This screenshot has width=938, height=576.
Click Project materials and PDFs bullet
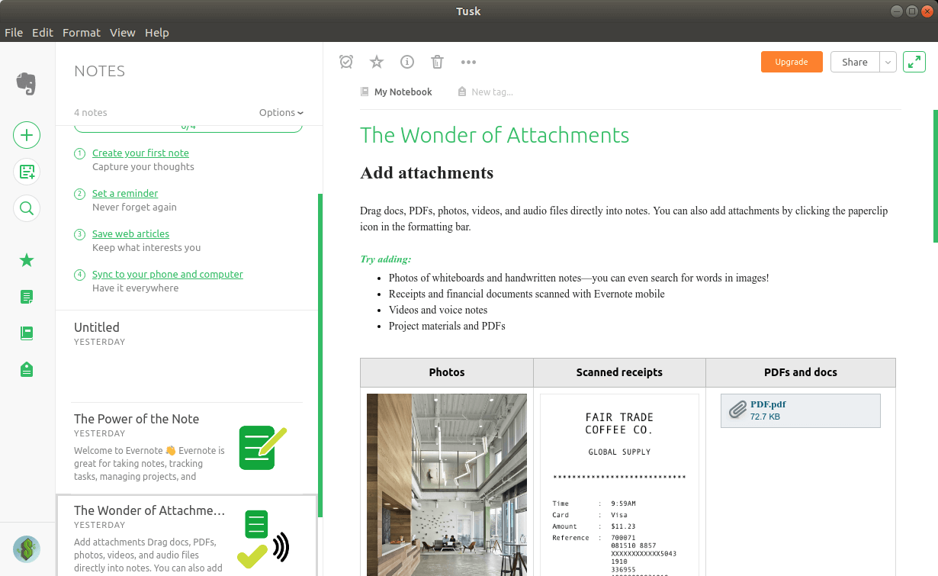447,326
